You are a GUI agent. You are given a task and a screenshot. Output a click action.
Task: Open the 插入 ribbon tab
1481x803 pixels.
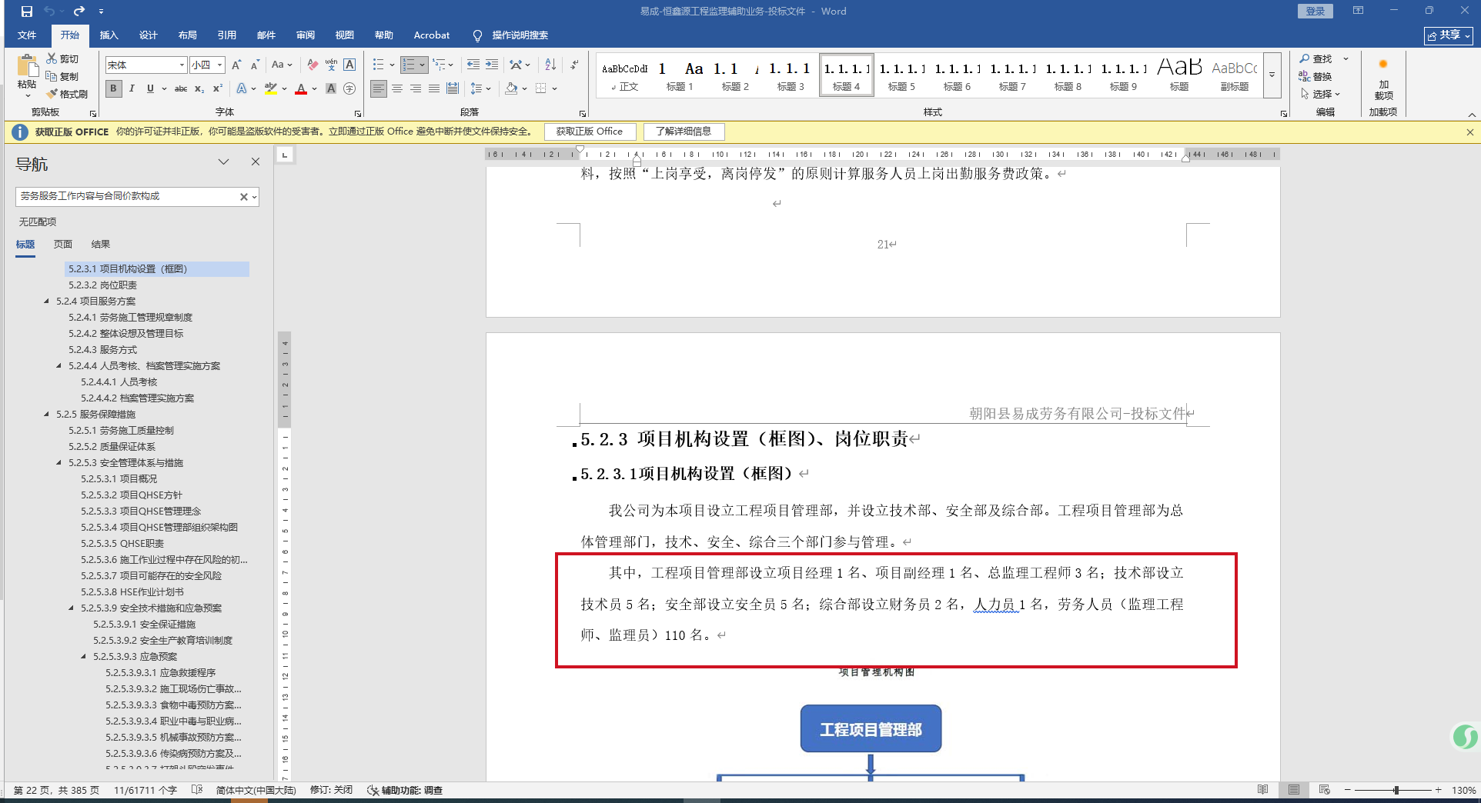click(109, 35)
